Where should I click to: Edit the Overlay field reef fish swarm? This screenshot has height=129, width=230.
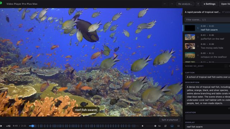207,126
